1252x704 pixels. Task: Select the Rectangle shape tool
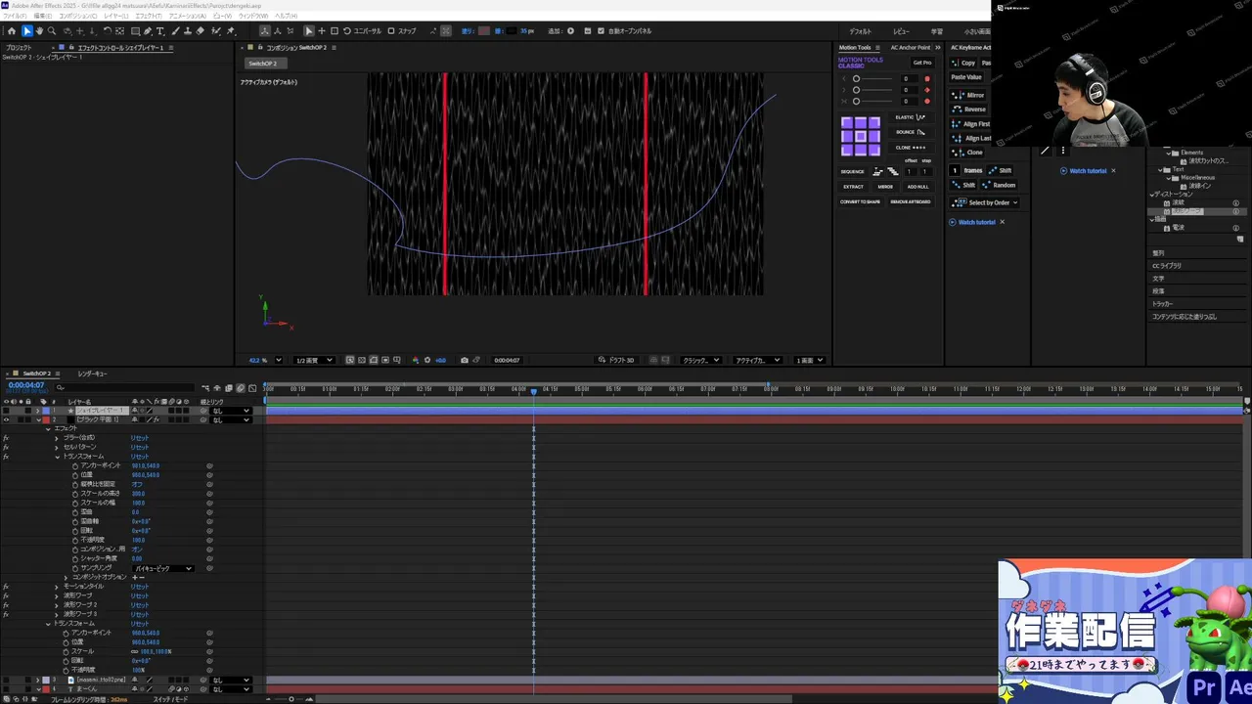pos(135,31)
